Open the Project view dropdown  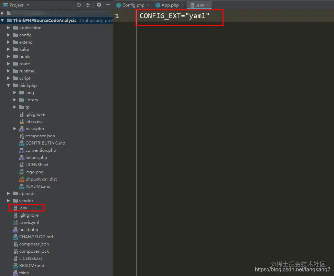28,5
